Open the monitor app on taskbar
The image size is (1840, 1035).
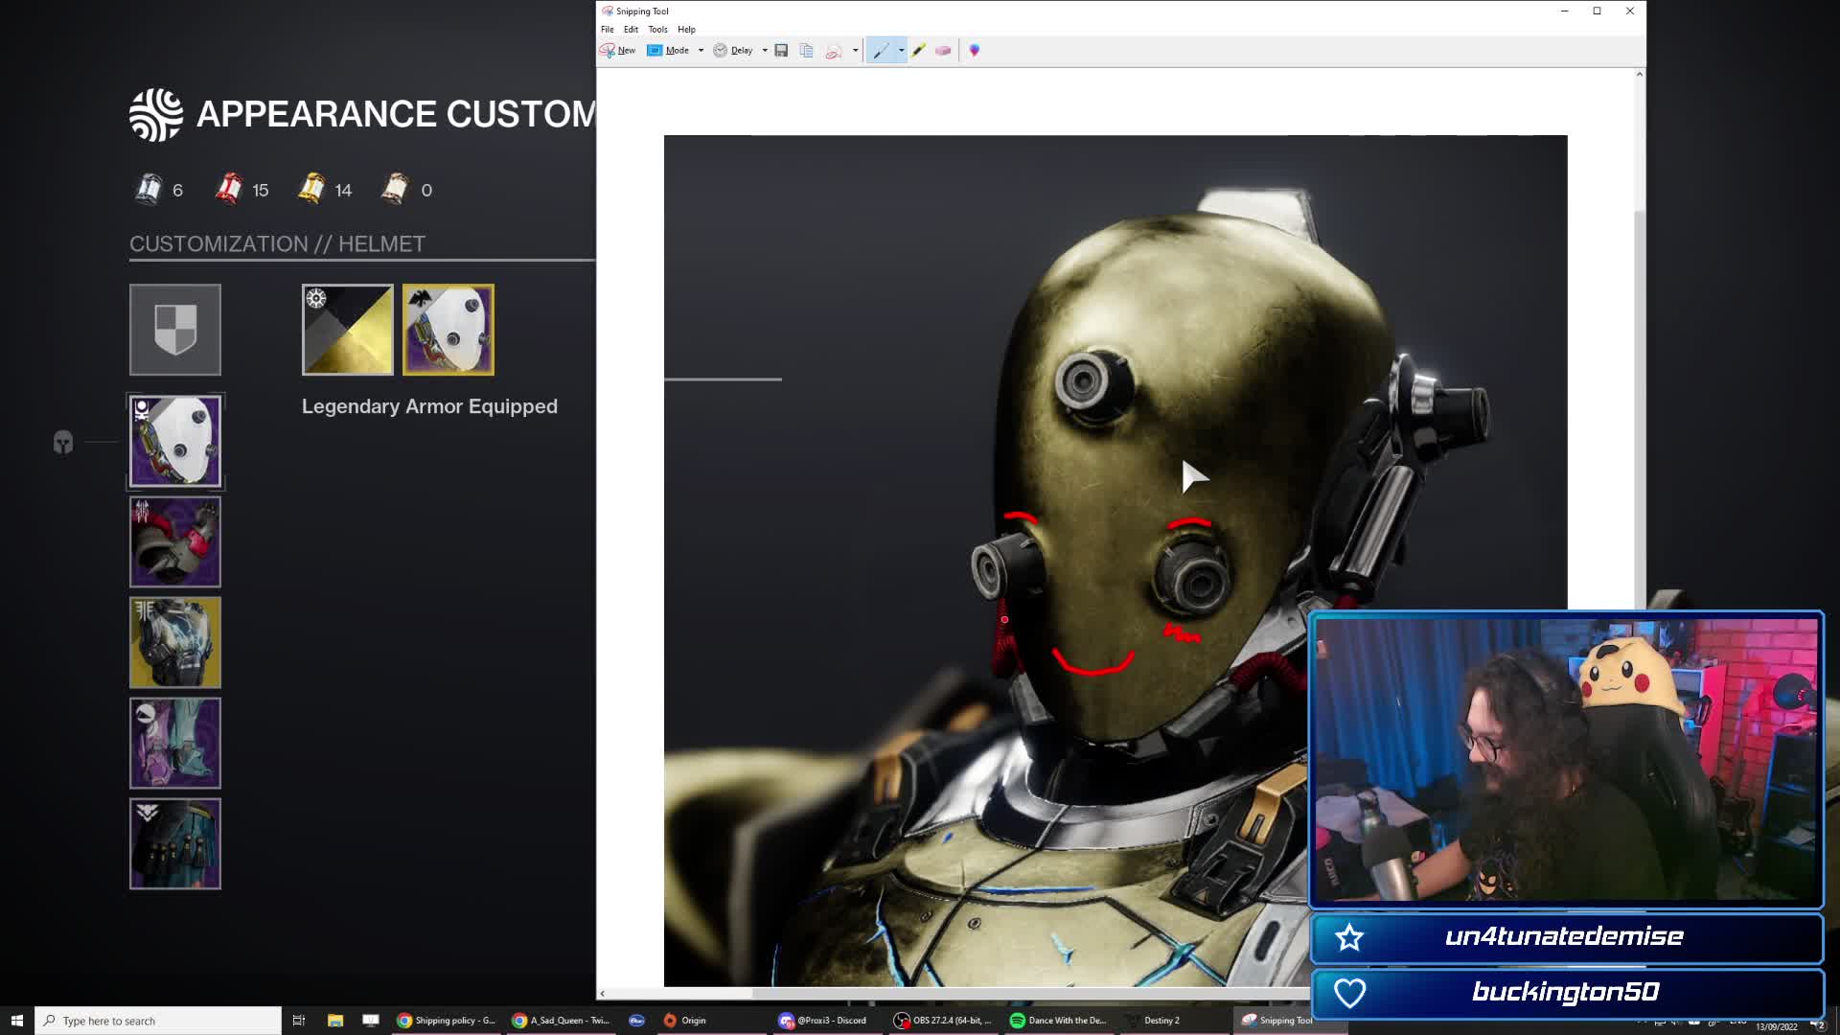click(371, 1021)
